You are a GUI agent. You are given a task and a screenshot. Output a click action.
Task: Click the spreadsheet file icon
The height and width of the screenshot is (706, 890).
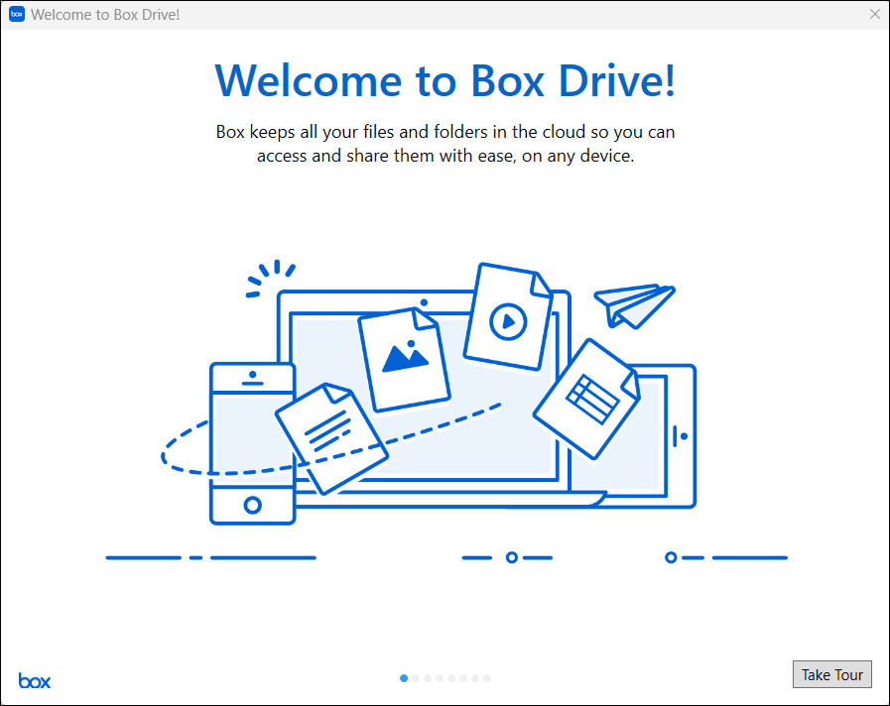point(587,399)
